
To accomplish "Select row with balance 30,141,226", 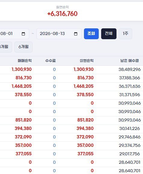I will point(71,128).
